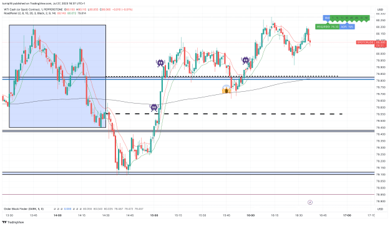
Task: Click the 17:00 time axis label
Action: point(347,215)
